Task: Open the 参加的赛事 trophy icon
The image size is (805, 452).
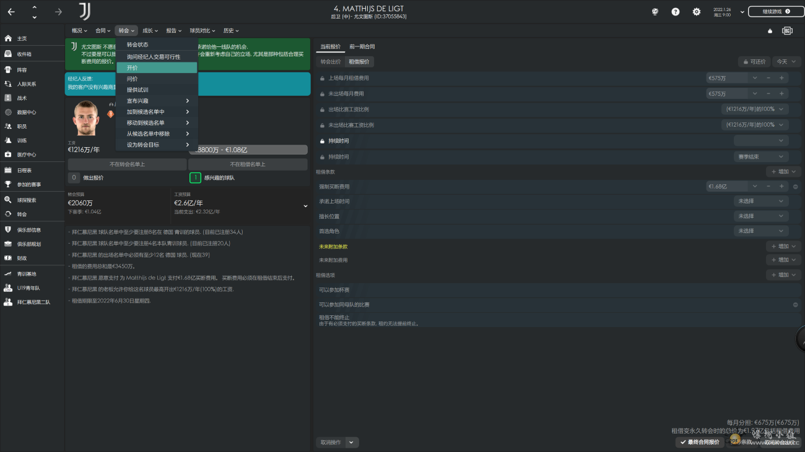Action: coord(8,184)
